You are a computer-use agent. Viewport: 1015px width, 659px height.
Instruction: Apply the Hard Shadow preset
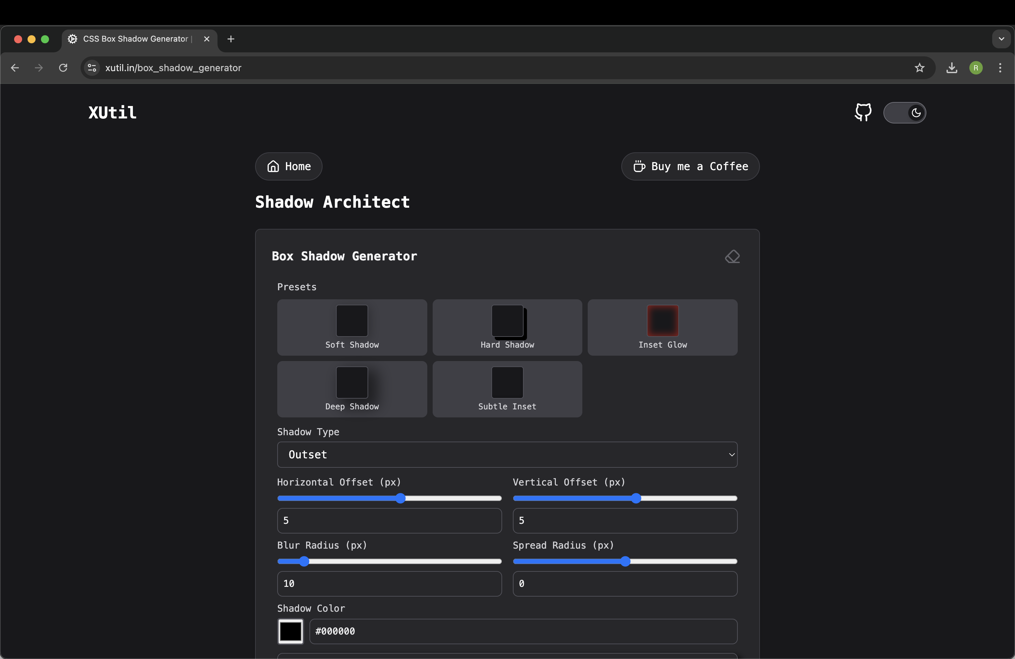click(507, 327)
